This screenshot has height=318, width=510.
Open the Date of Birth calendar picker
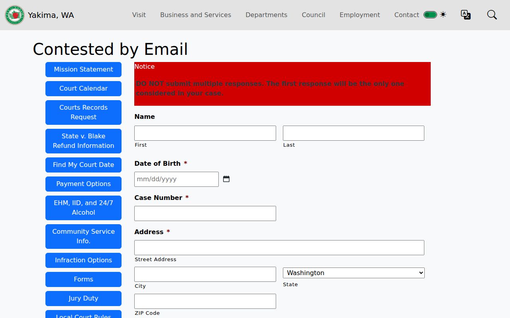coord(226,179)
